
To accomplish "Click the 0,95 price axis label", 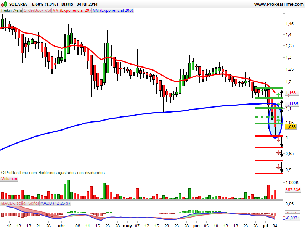I will (x=290, y=153).
